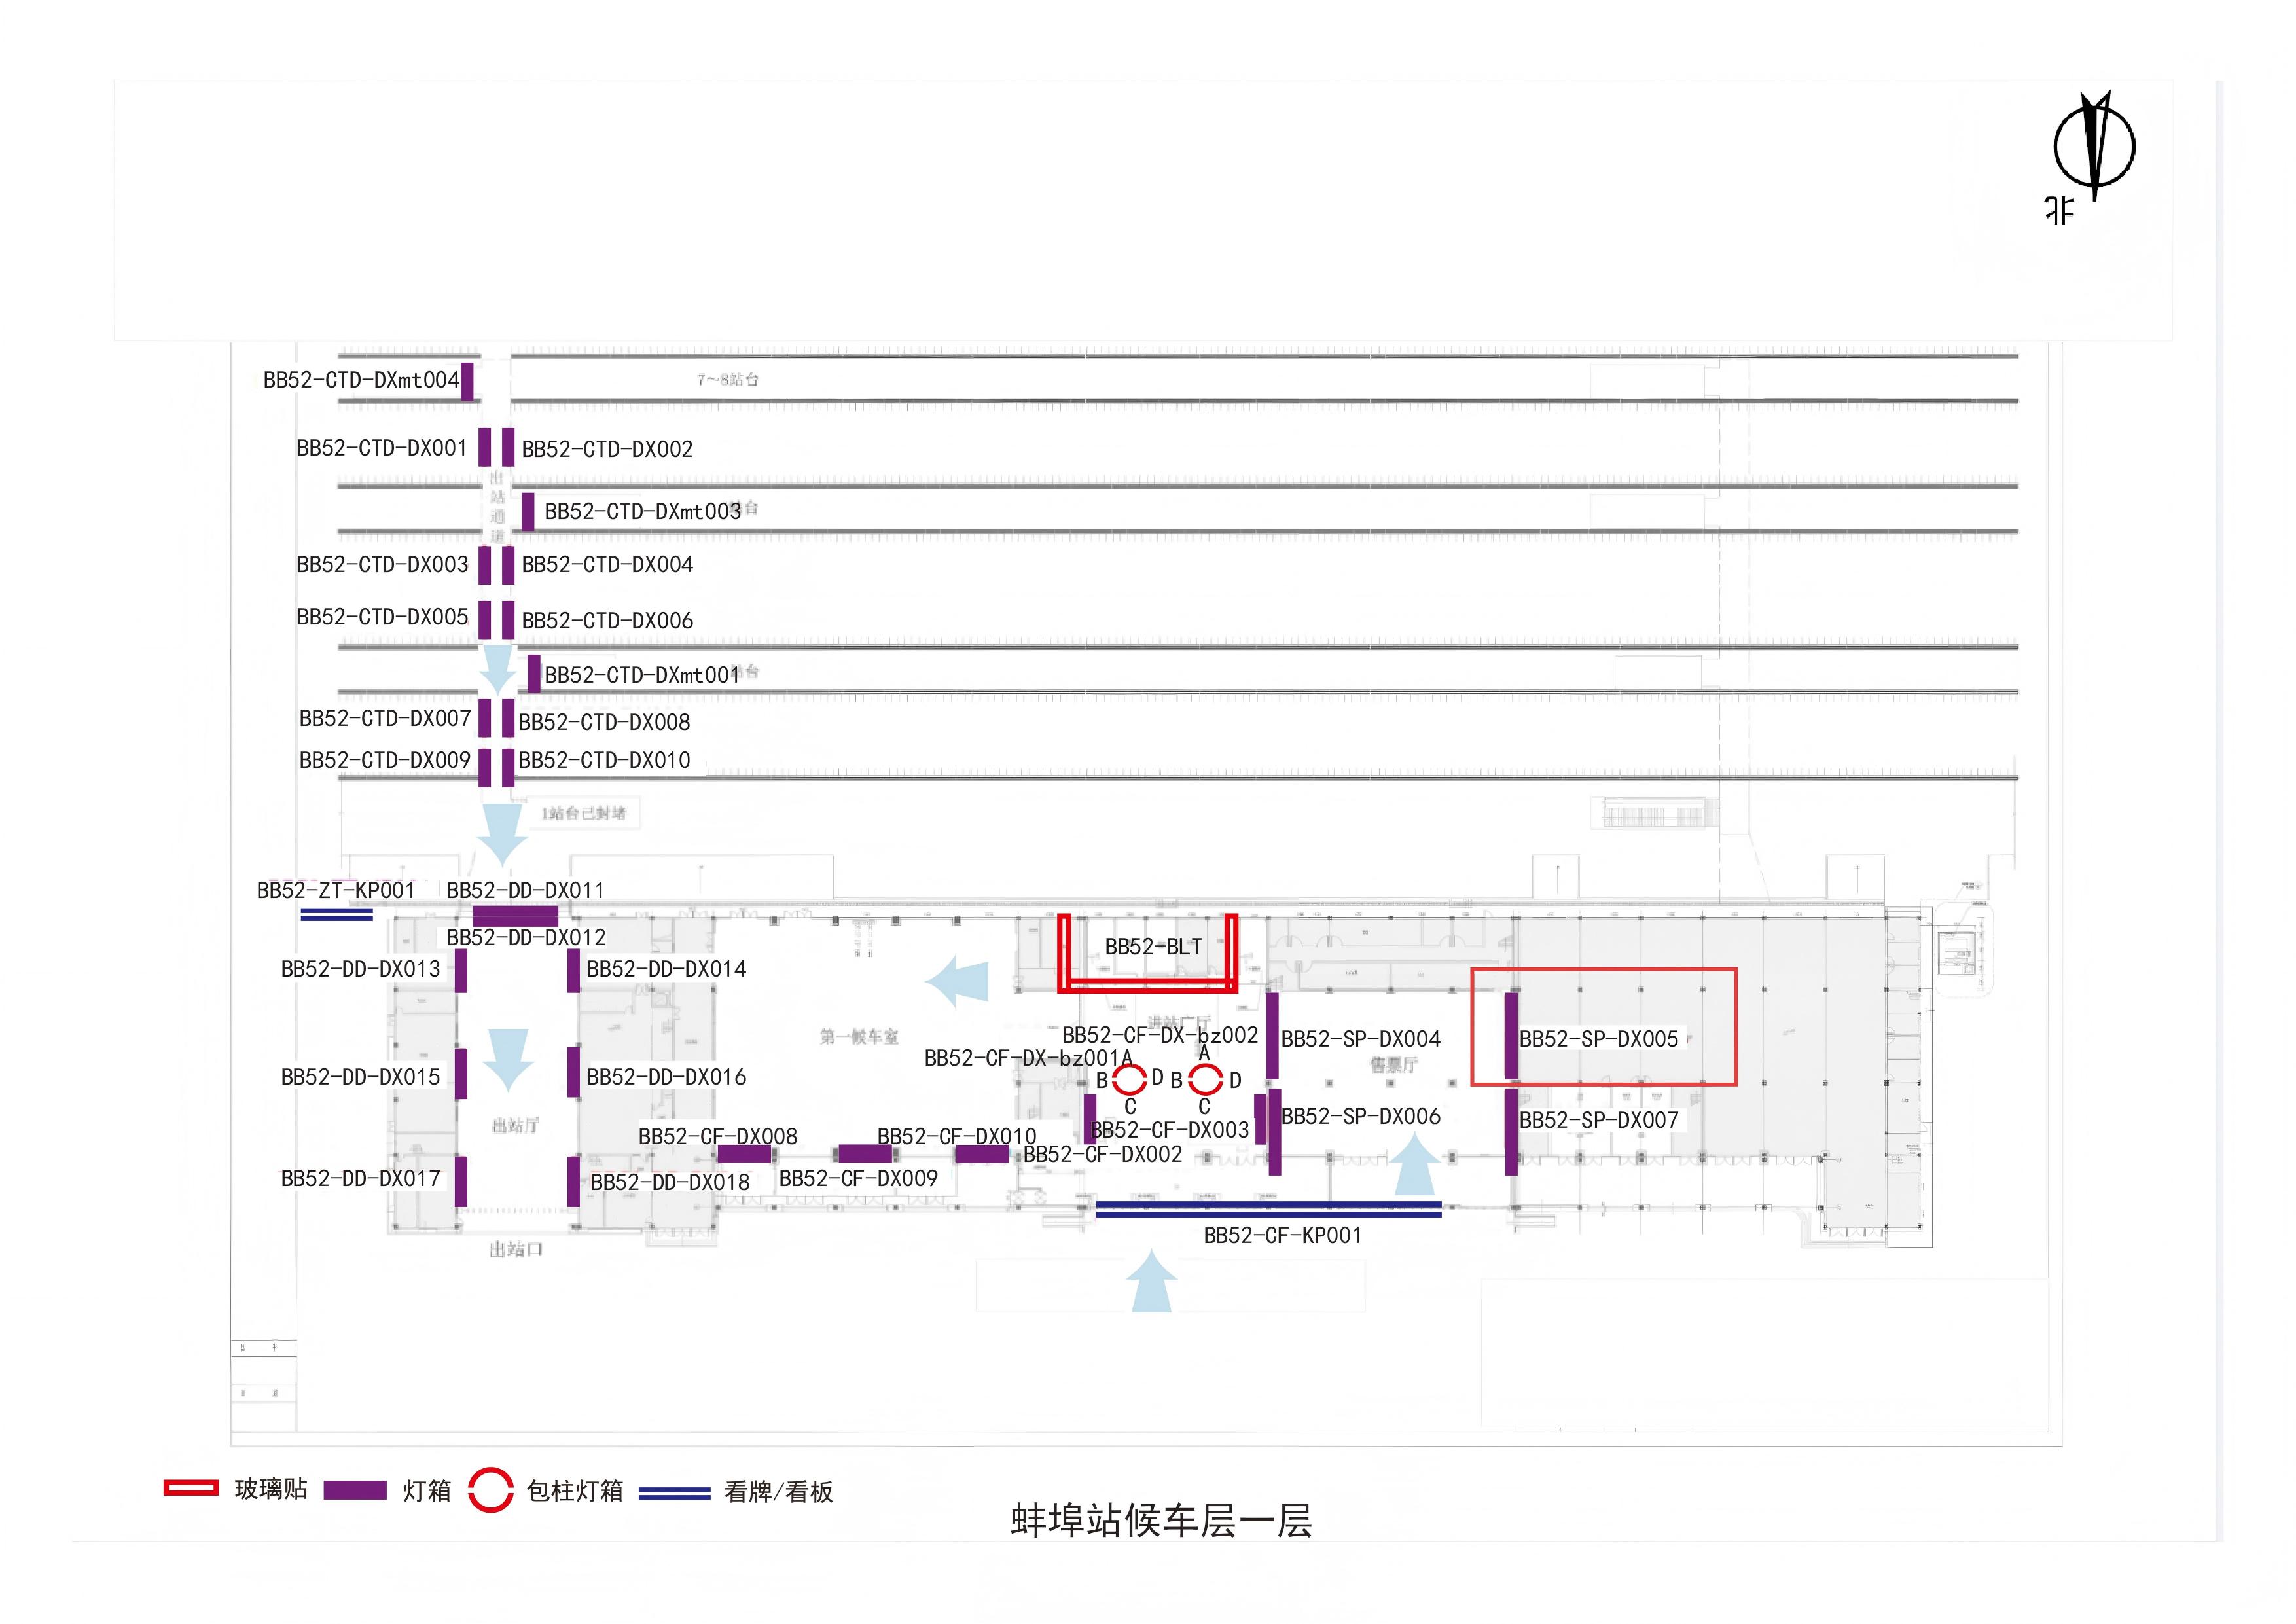Viewport: 2296px width, 1624px height.
Task: Click the purple 灯箱 legend swatch
Action: point(355,1490)
